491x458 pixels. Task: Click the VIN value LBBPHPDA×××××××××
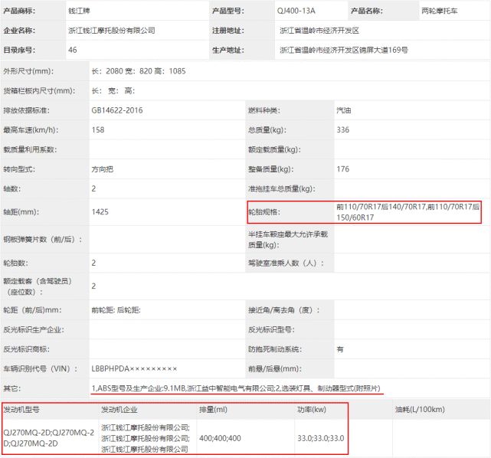coord(134,369)
